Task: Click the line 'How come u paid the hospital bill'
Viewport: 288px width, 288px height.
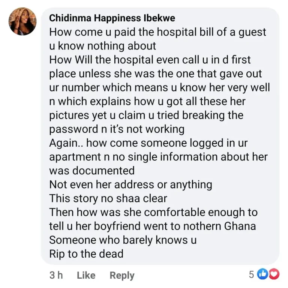Action: [157, 32]
